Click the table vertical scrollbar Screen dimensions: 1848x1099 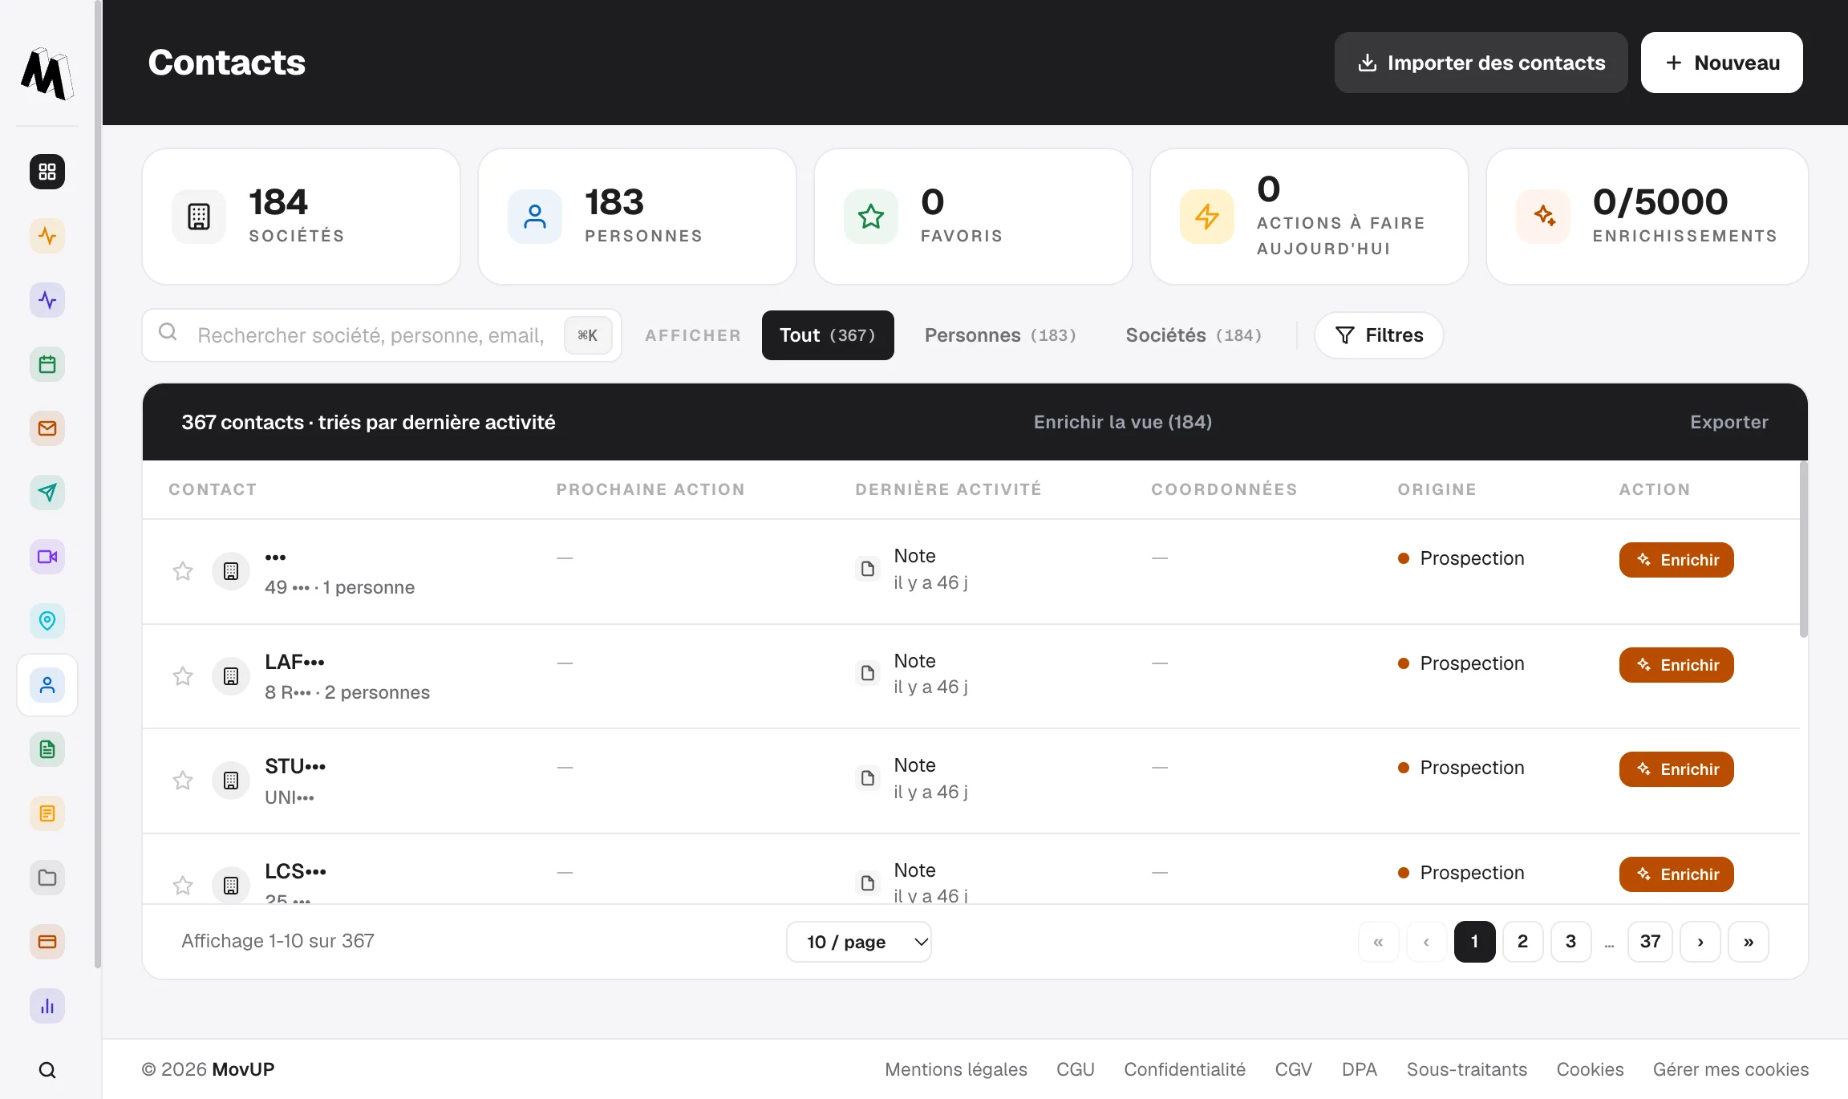pyautogui.click(x=1803, y=549)
